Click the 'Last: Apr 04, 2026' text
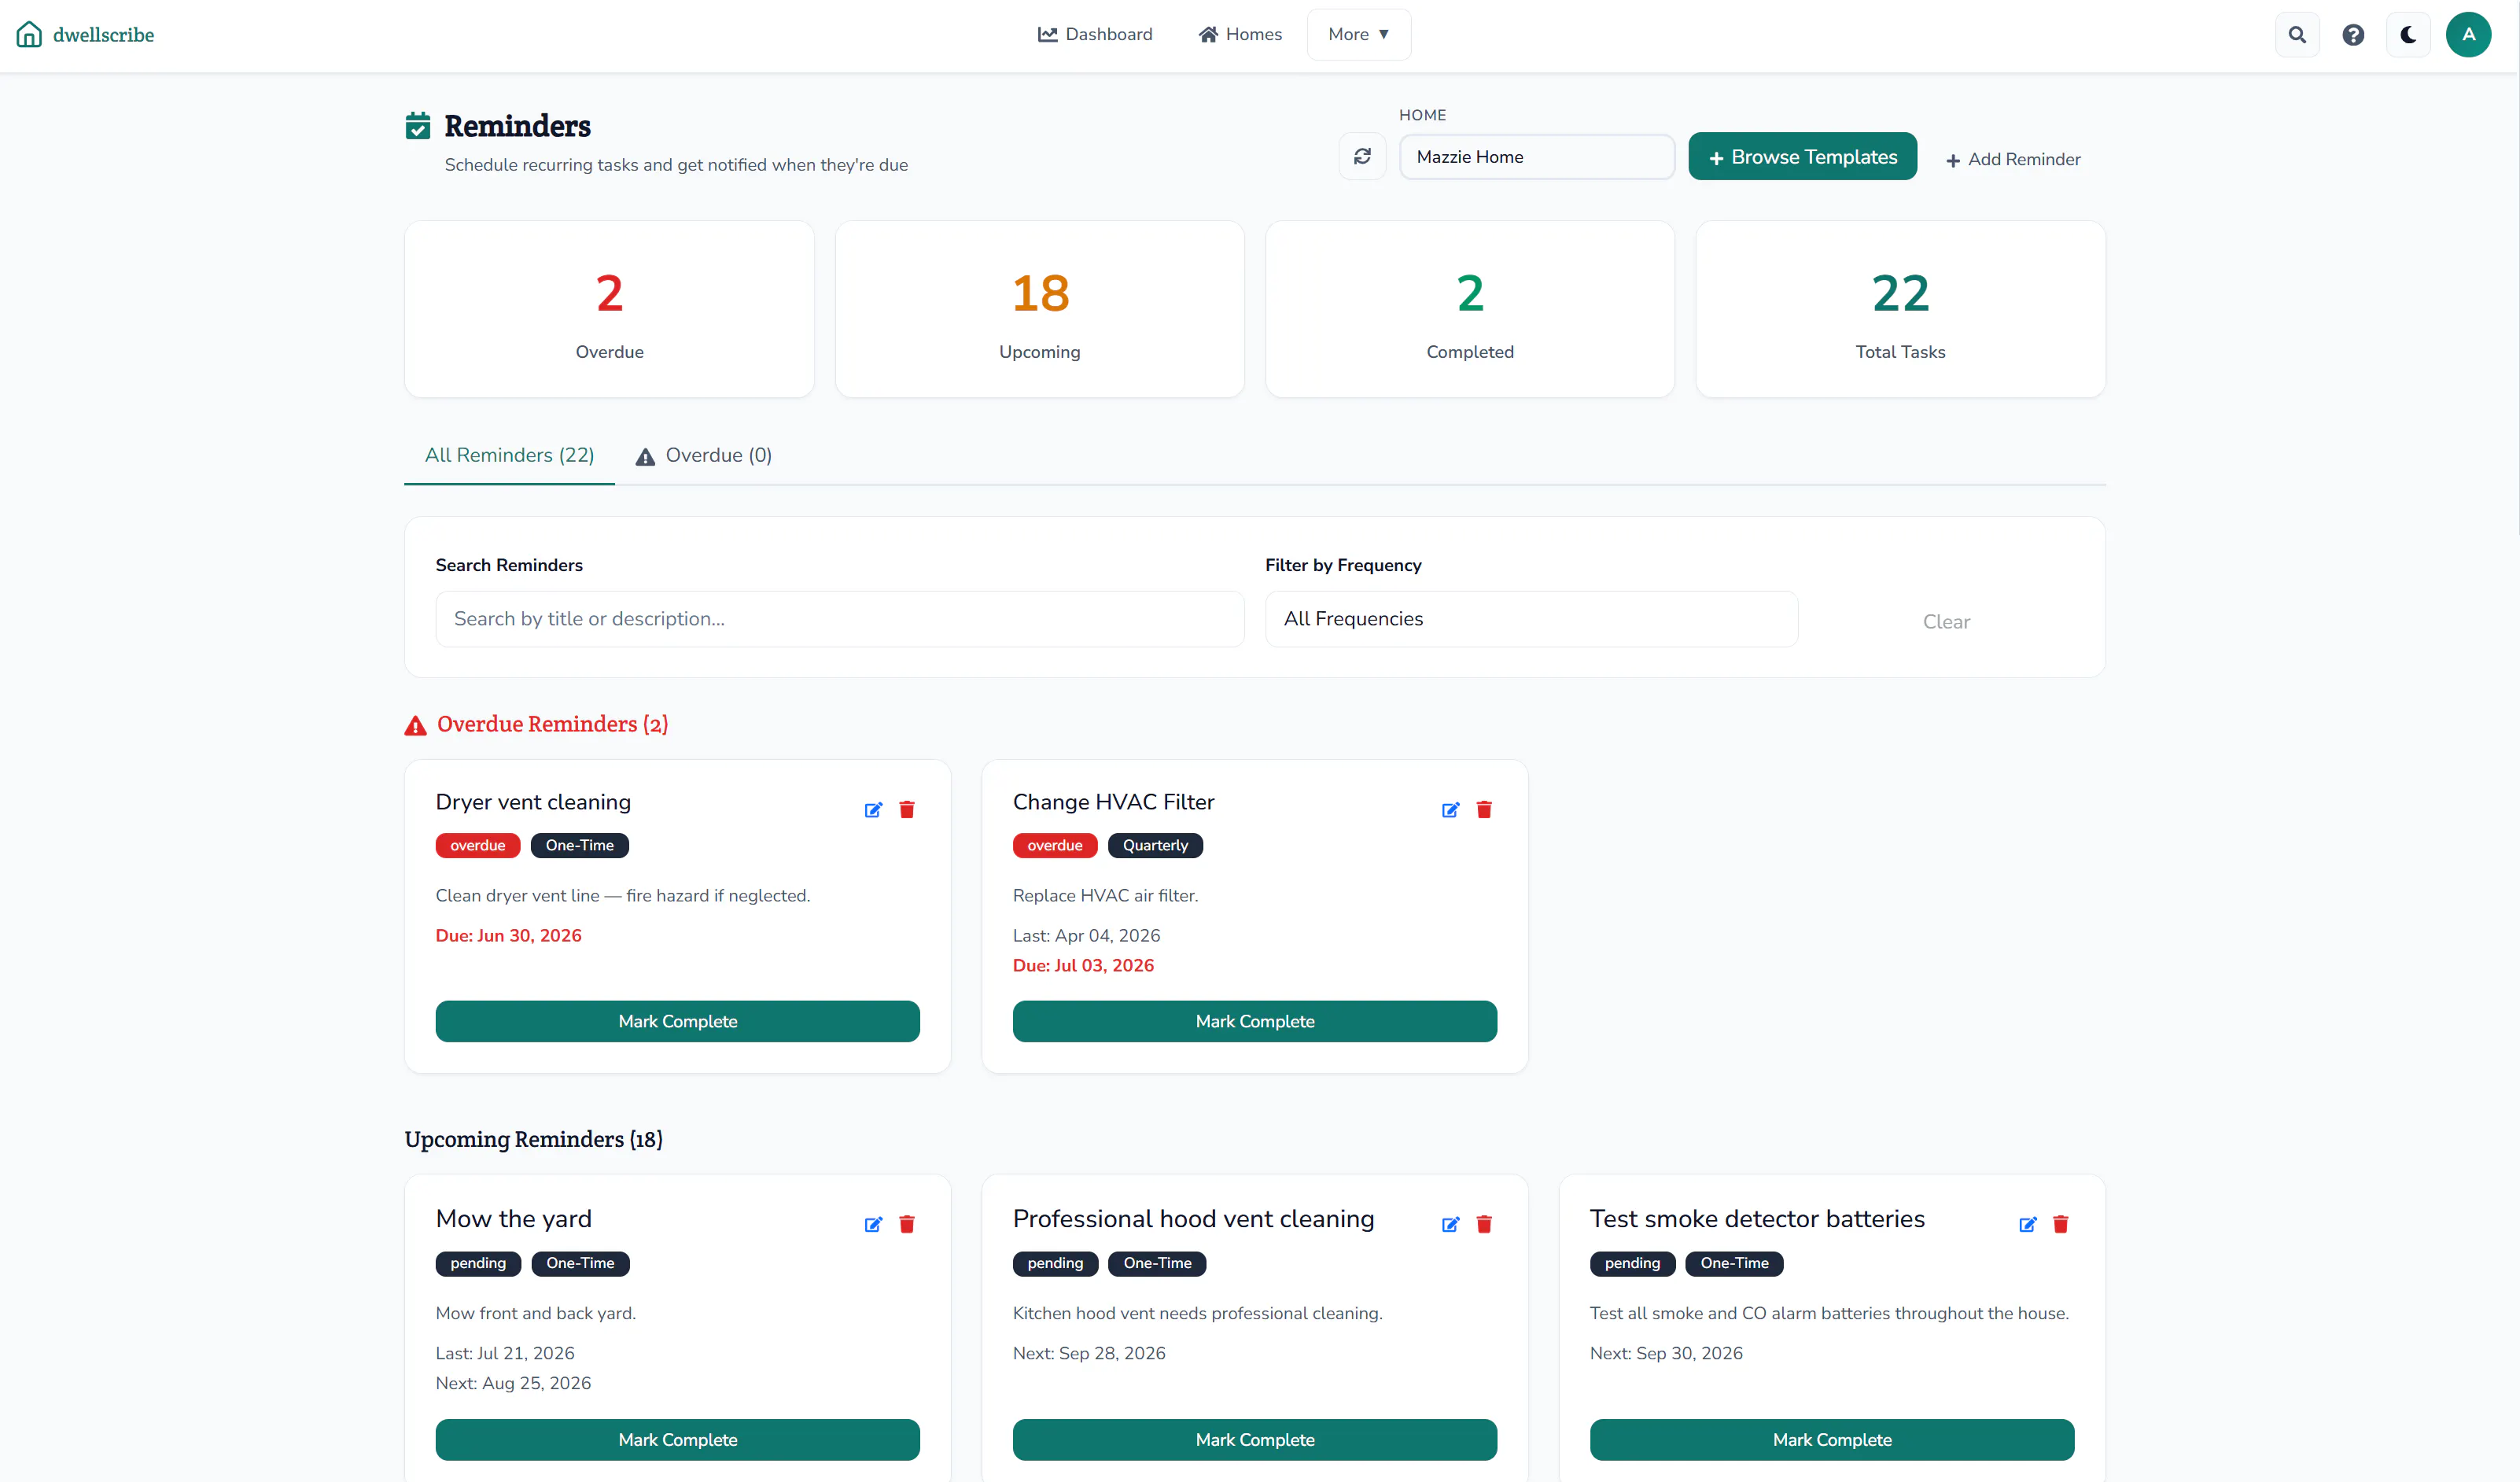The width and height of the screenshot is (2520, 1482). pos(1086,936)
